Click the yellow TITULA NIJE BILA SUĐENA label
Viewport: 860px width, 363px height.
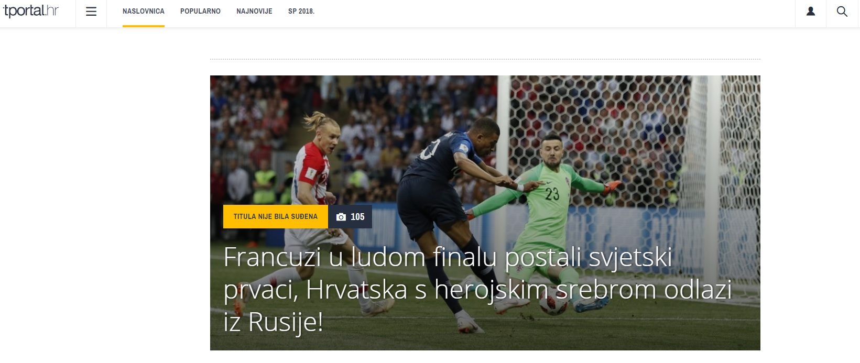click(276, 217)
